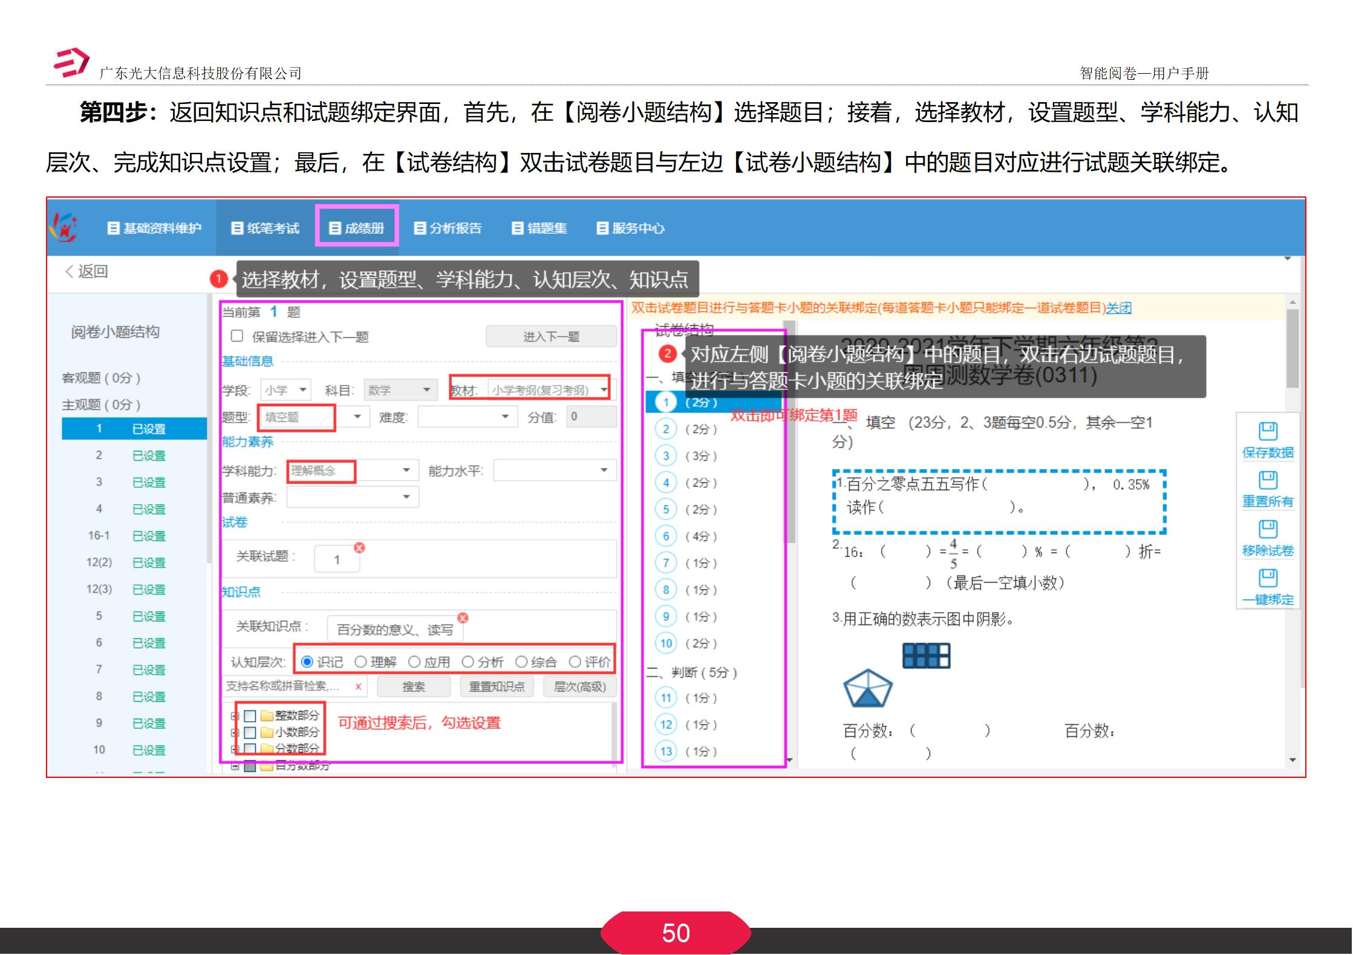Open the 题型 dropdown showing 填空题
This screenshot has width=1353, height=955.
pos(357,416)
